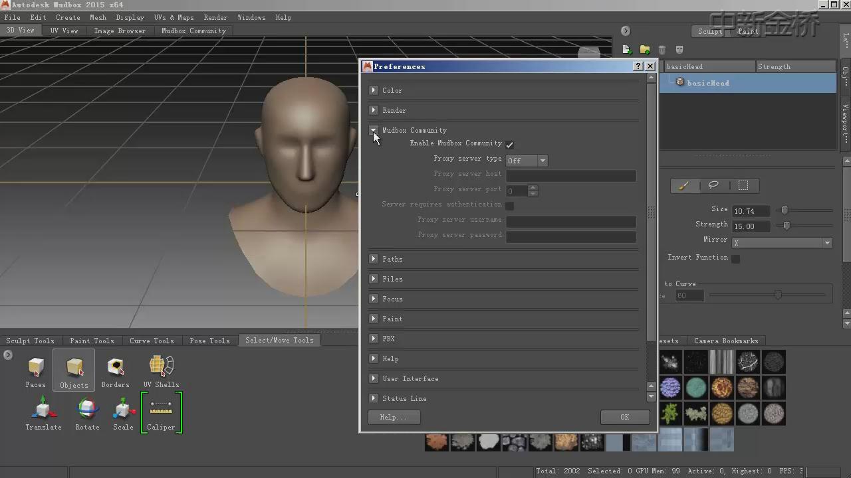Image resolution: width=851 pixels, height=478 pixels.
Task: Adjust the Size slider handle
Action: point(785,210)
